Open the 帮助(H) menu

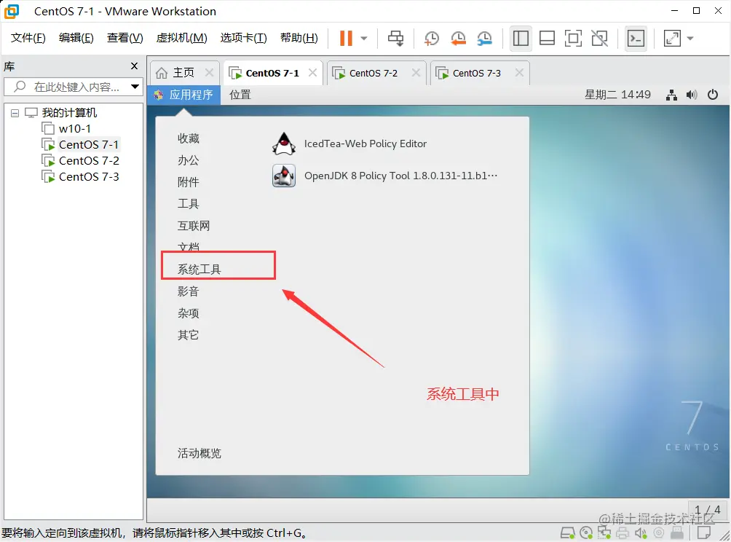tap(299, 38)
